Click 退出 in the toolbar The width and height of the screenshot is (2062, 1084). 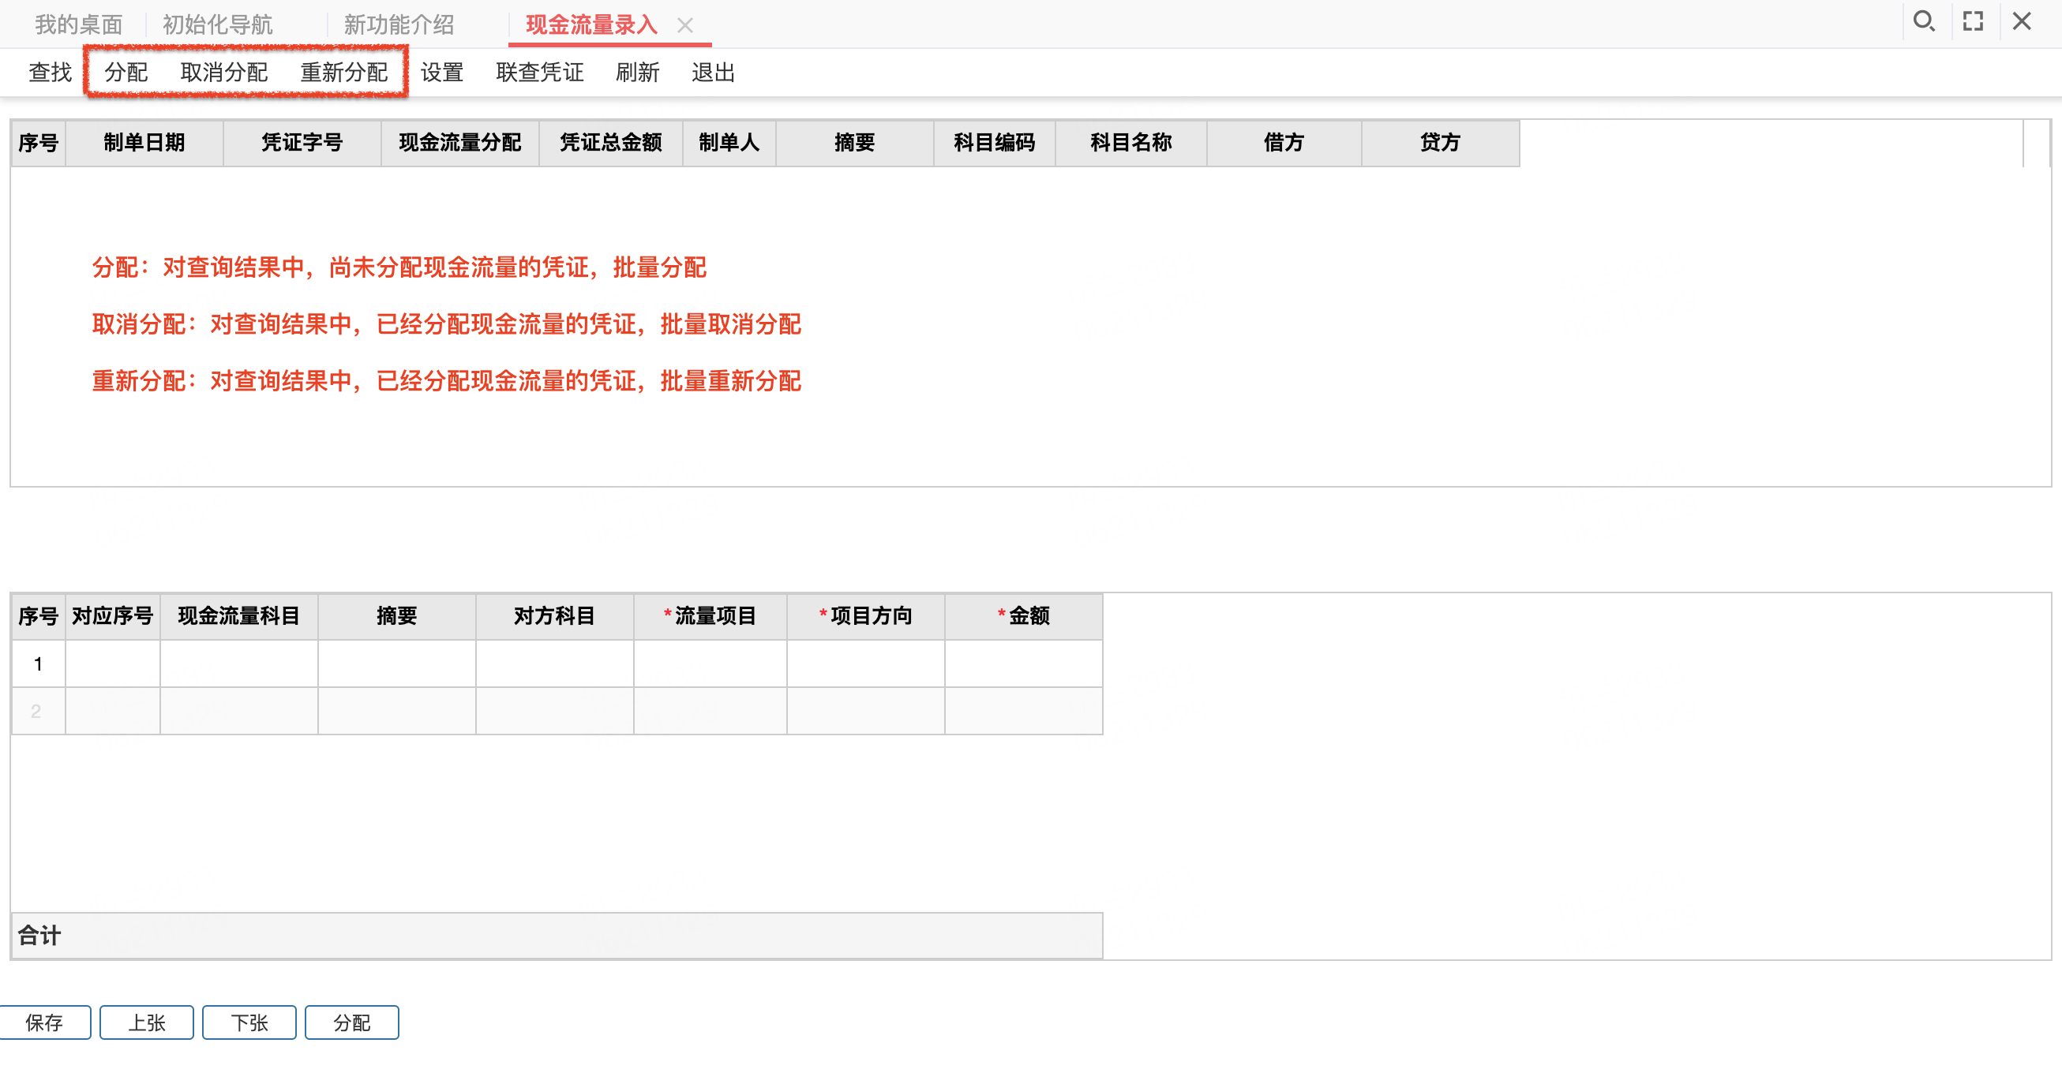[712, 73]
